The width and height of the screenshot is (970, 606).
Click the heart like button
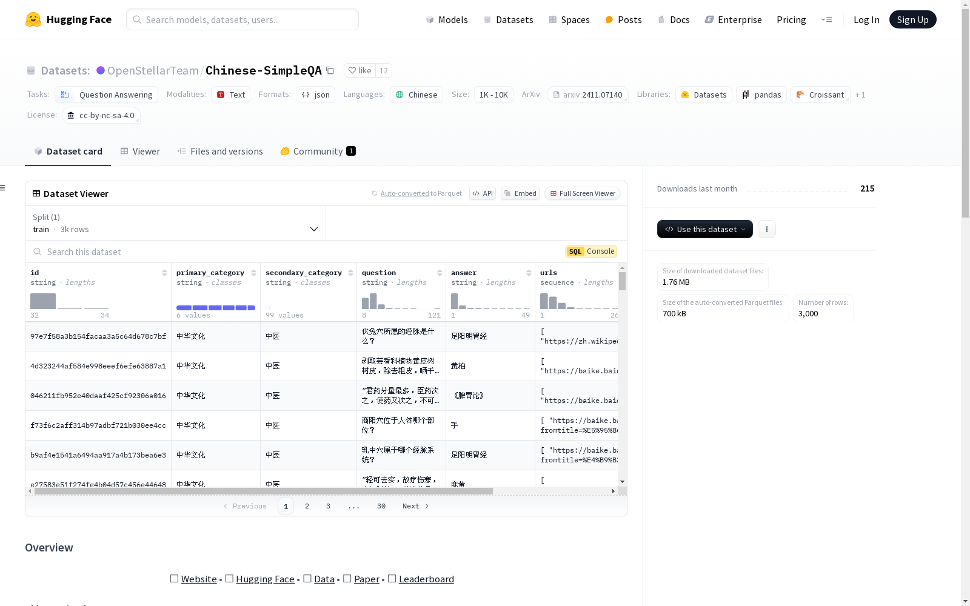tap(360, 70)
